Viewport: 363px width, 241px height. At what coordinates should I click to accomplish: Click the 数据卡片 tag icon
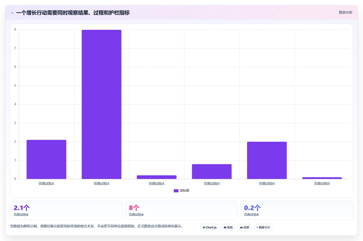click(x=257, y=227)
